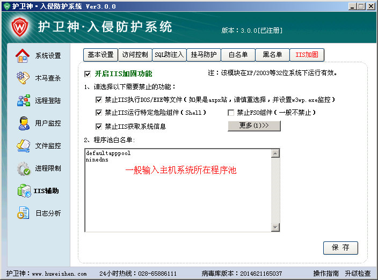The image size is (378, 280).
Task: Click the whitelist scrollbar track
Action: (275, 190)
